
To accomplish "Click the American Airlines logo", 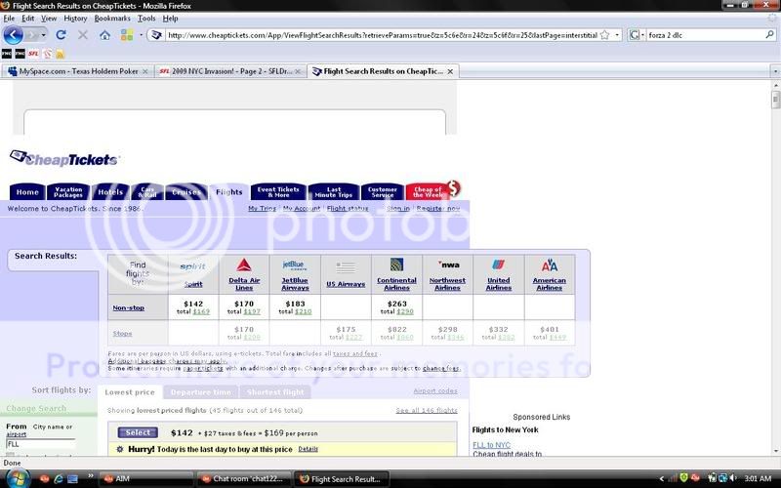I will pos(550,265).
